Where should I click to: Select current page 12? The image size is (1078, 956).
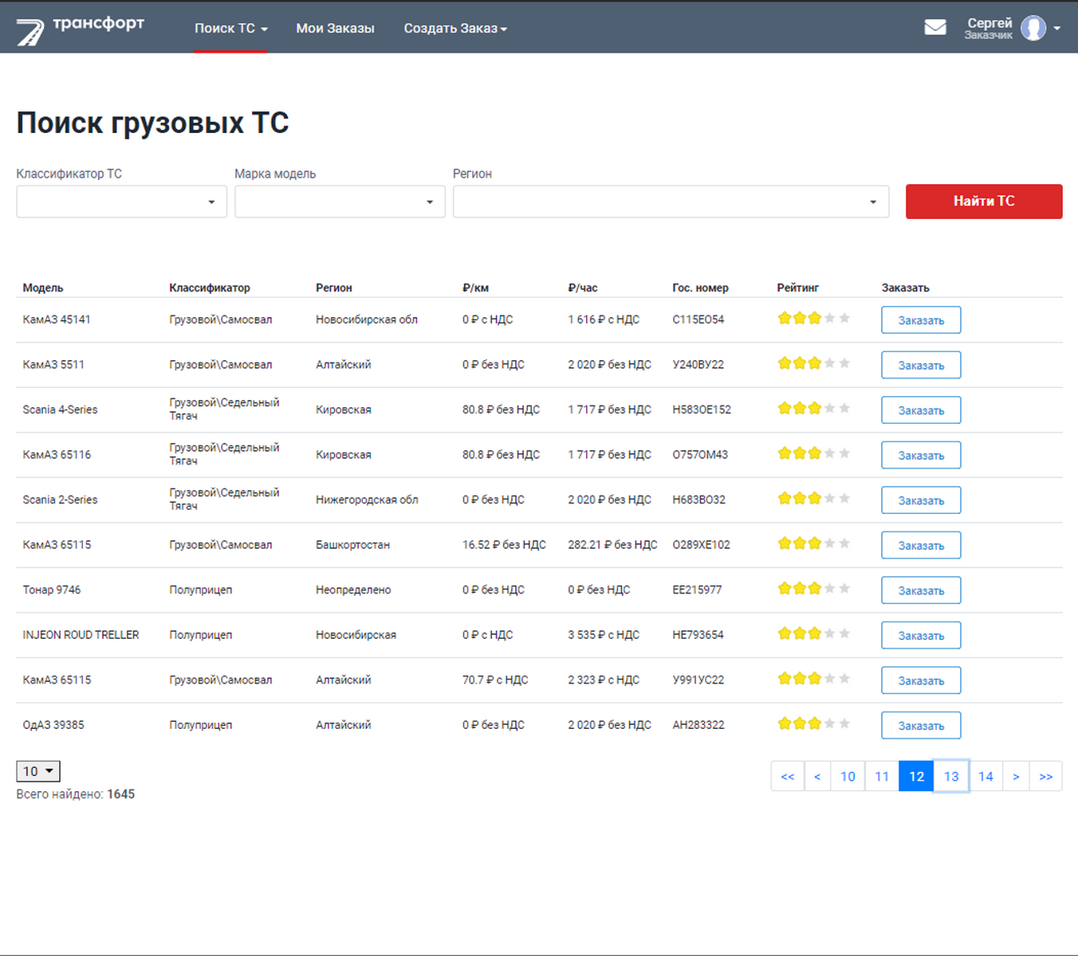tap(916, 776)
